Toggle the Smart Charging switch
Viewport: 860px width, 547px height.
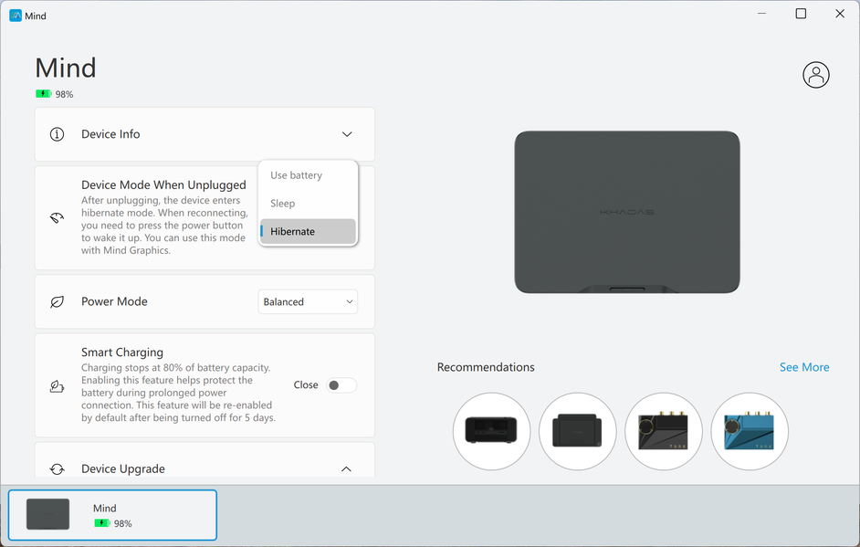pyautogui.click(x=341, y=385)
